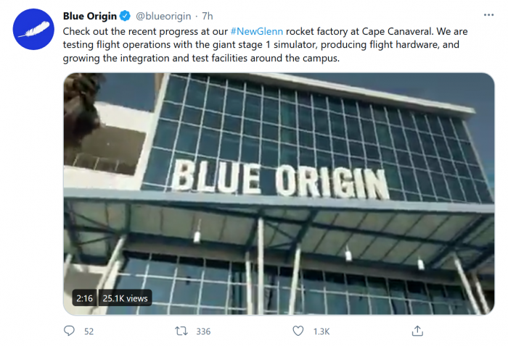This screenshot has height=346, width=508.
Task: Click the 25.1K views label
Action: 126,298
